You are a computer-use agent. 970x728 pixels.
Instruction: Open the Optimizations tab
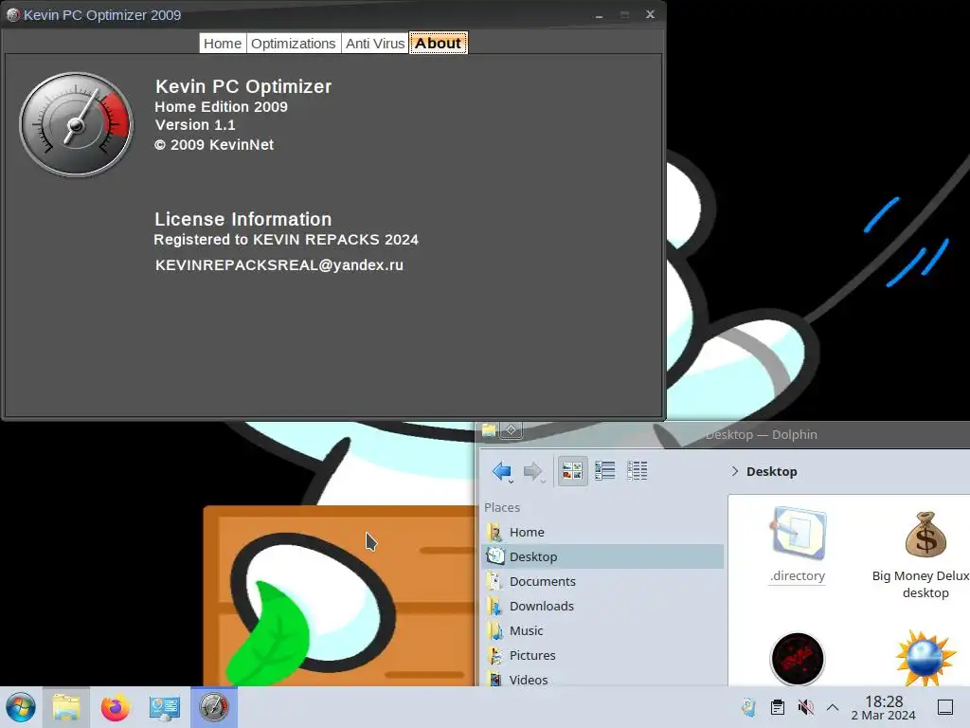tap(294, 44)
